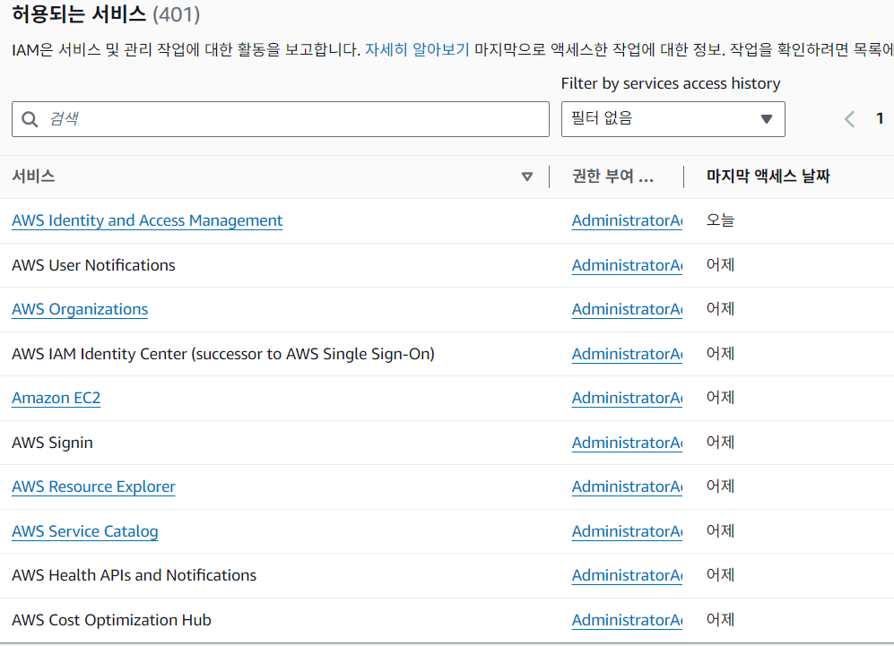The width and height of the screenshot is (894, 646).
Task: Click the 마지막 액세스 날짜 column header
Action: click(768, 176)
